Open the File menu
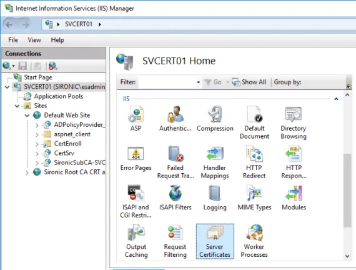The height and width of the screenshot is (270, 356). click(13, 40)
